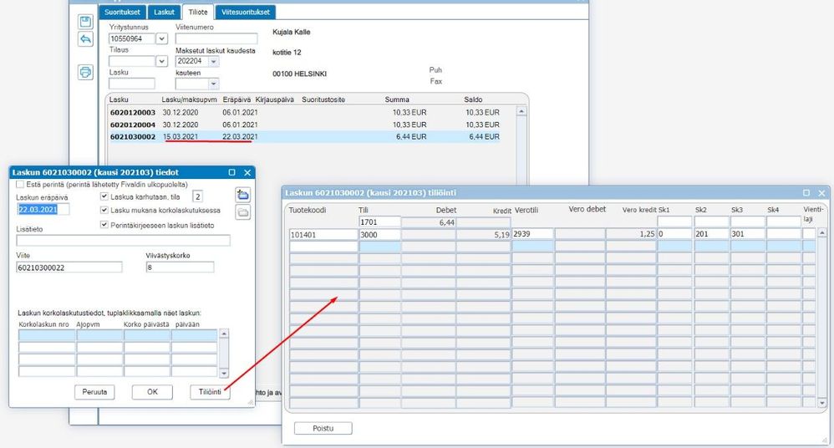Click Eräpäivä column header

point(236,99)
